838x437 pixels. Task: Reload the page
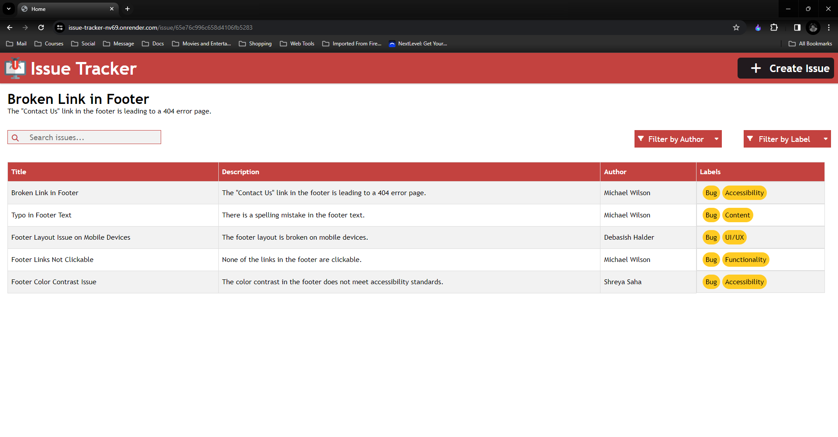41,28
